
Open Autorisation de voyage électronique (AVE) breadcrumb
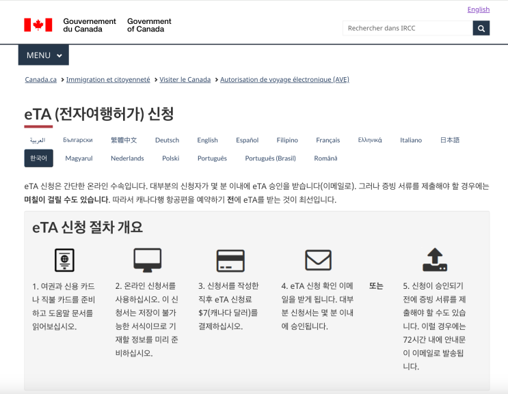[285, 80]
